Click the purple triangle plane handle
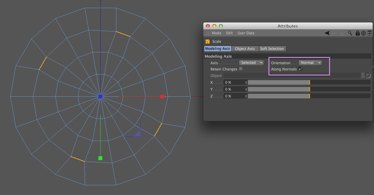 click(x=137, y=133)
